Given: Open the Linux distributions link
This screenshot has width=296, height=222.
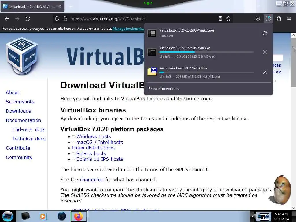Looking at the screenshot, I should coord(93,148).
